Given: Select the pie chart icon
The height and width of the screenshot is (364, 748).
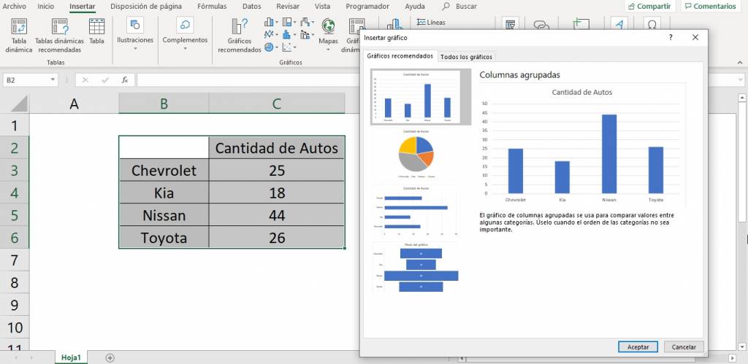Looking at the screenshot, I should pos(269,47).
